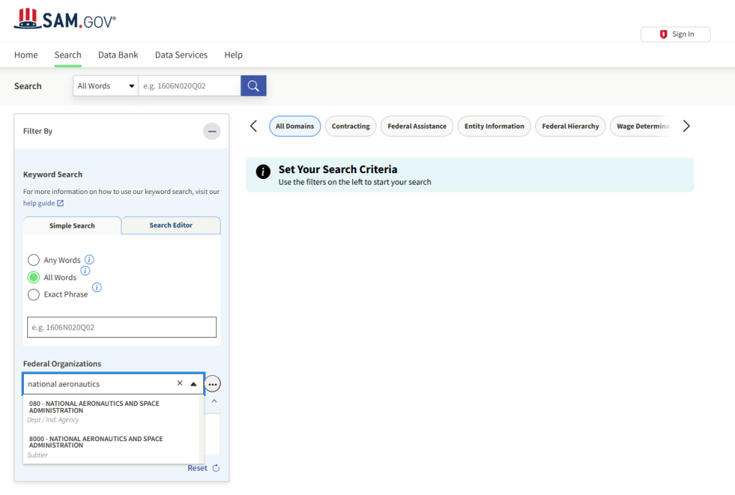Viewport: 735px width, 495px height.
Task: Select the Any Words radio button
Action: coord(34,261)
